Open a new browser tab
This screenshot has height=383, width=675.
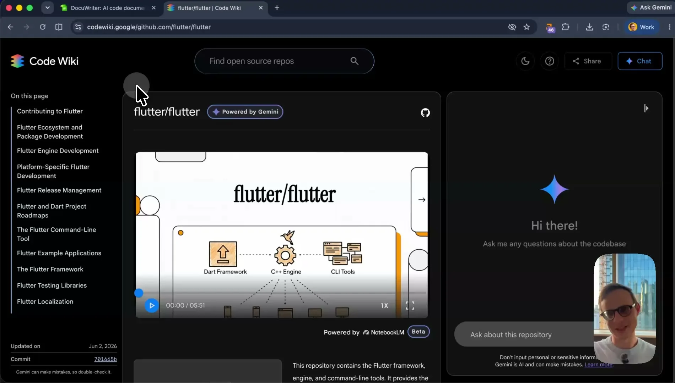pyautogui.click(x=277, y=8)
